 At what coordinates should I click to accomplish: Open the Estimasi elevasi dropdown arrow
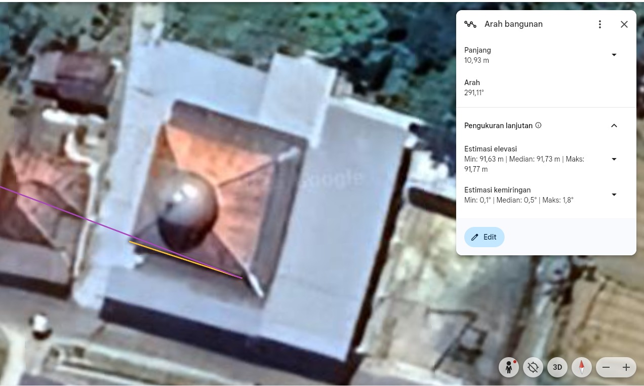pos(614,159)
